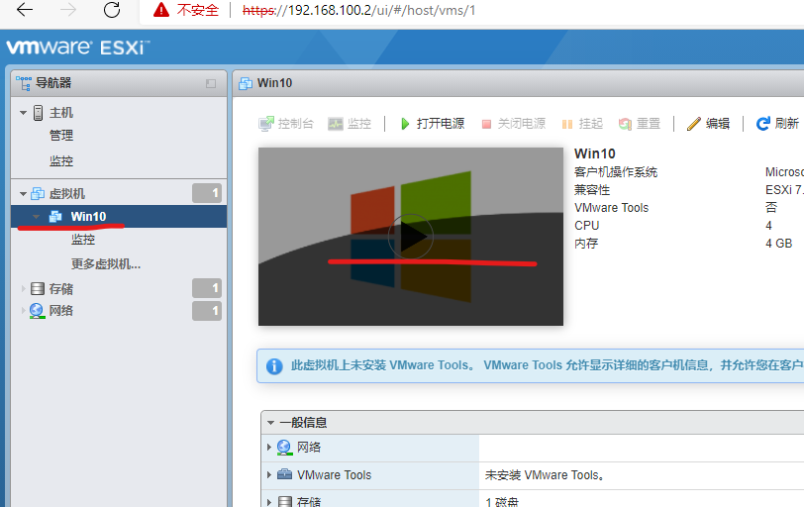Viewport: 804px width, 507px height.
Task: Open the 控制台 console button
Action: pos(286,124)
